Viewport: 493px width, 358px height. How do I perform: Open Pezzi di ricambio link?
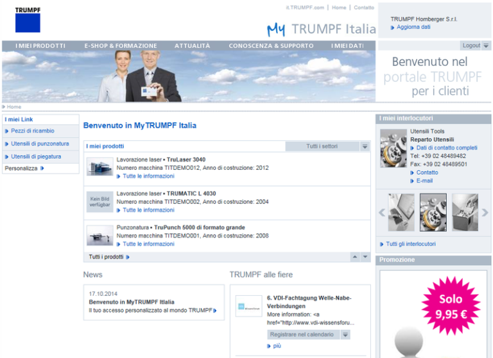[32, 131]
